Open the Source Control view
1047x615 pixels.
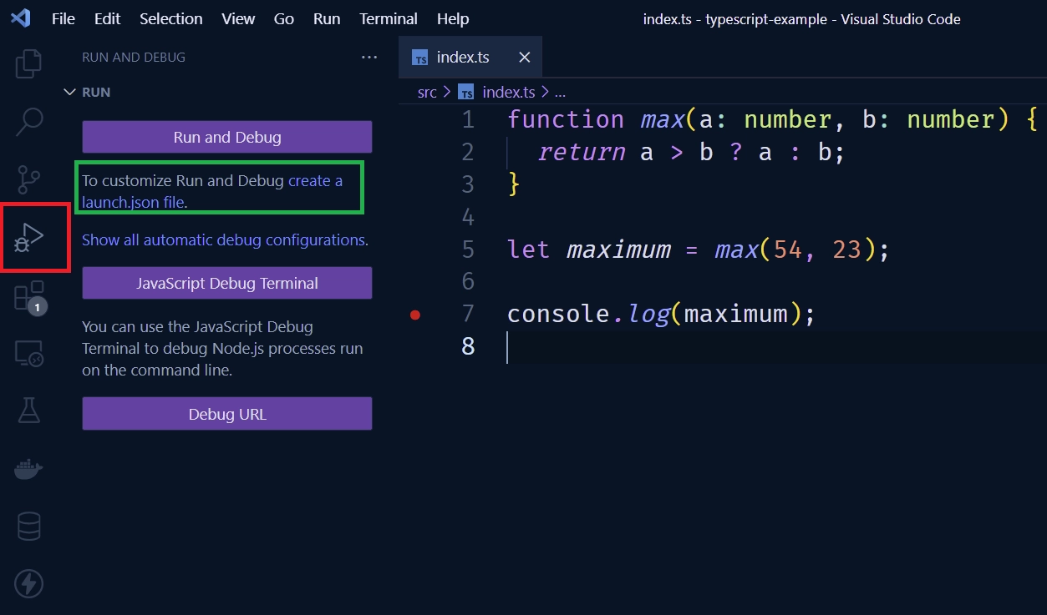click(29, 179)
